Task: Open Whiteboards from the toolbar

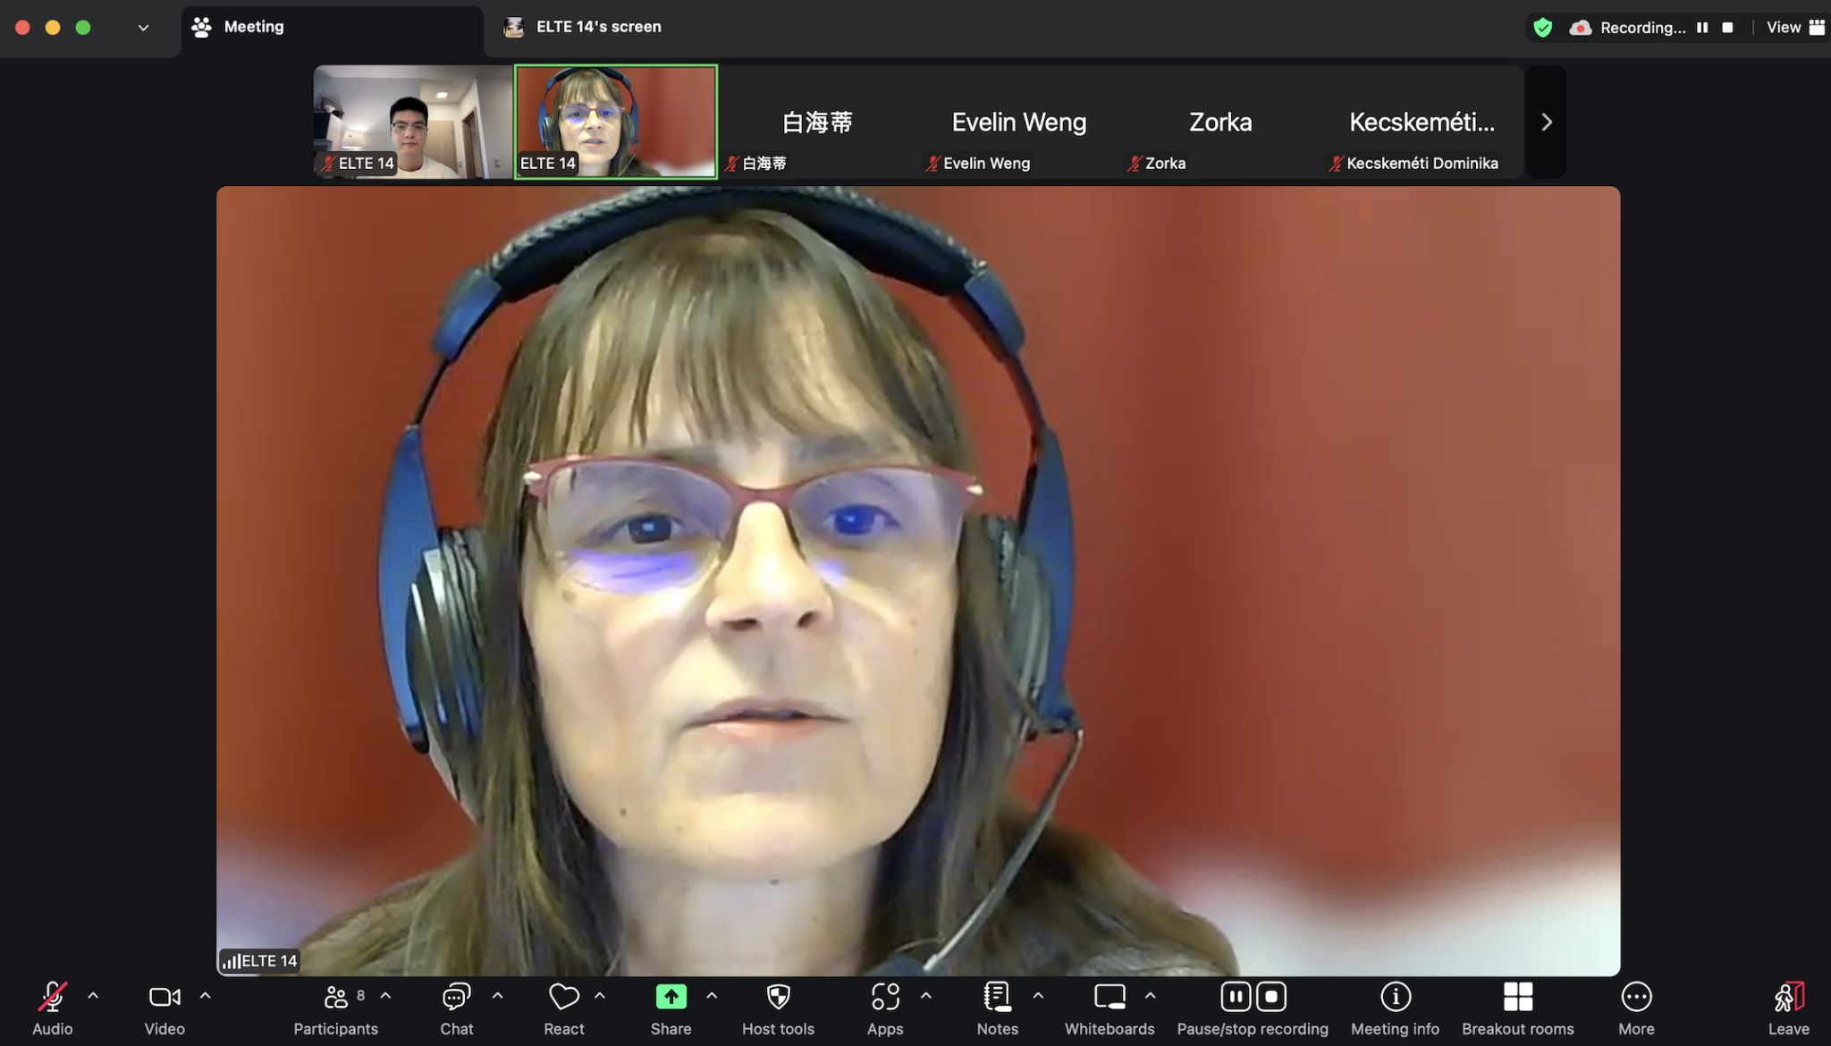Action: tap(1110, 997)
